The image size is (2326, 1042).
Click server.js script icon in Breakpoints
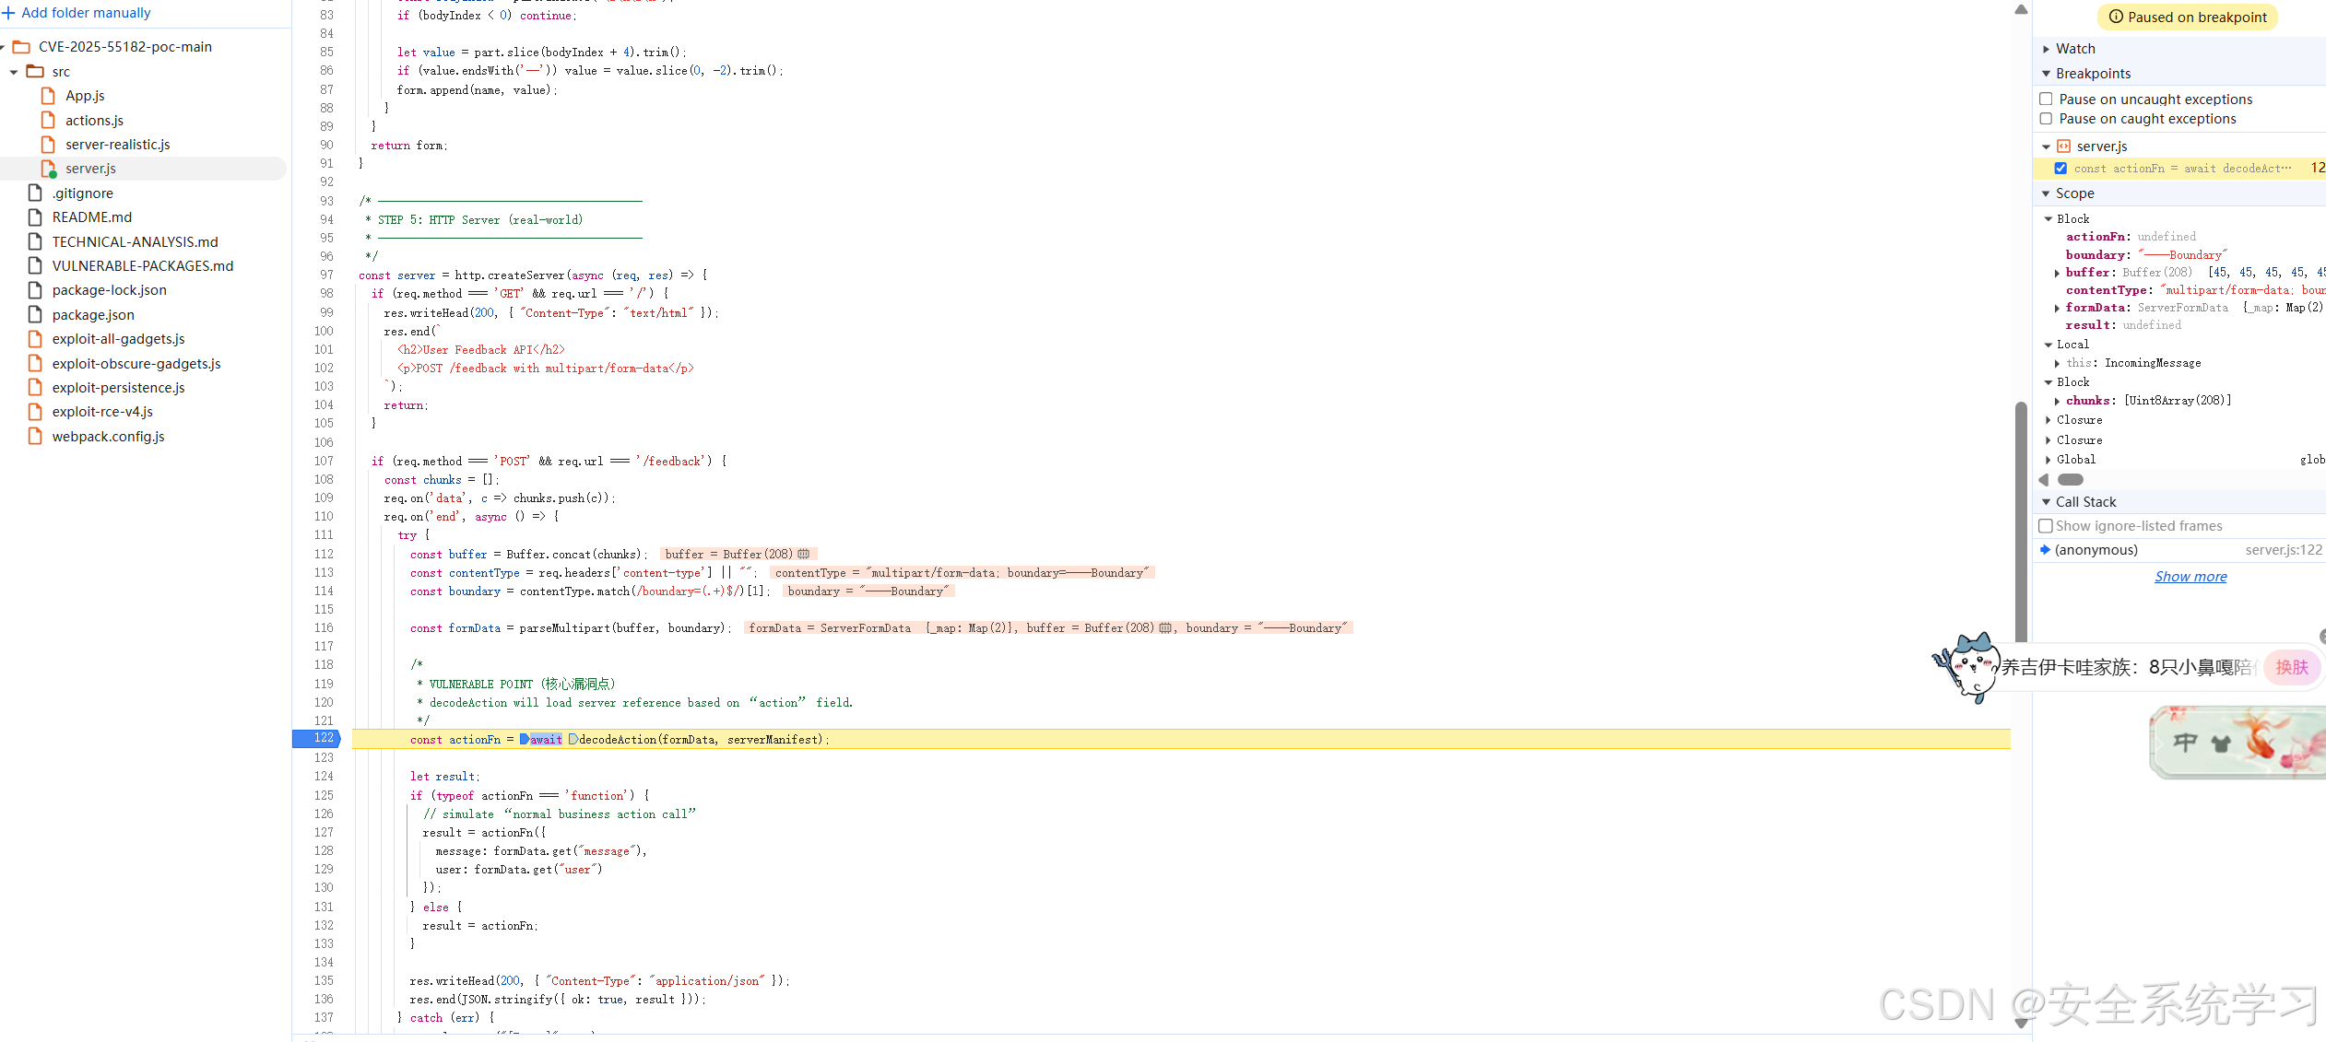point(2064,146)
